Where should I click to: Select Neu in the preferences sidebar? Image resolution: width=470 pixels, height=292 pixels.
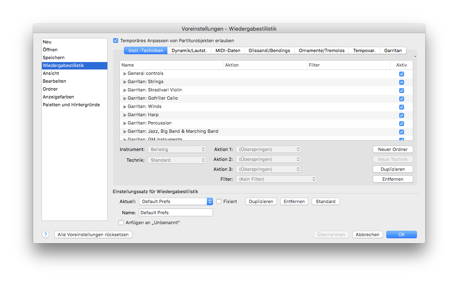pyautogui.click(x=75, y=42)
